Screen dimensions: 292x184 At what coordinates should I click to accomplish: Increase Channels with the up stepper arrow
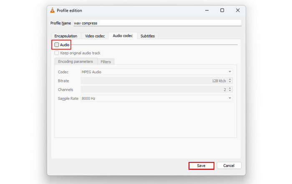(x=230, y=88)
